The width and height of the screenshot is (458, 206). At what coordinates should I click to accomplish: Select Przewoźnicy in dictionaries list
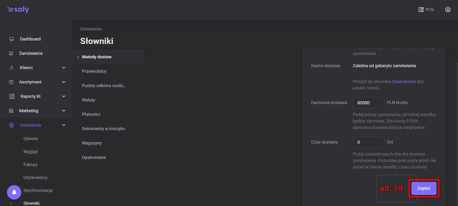pyautogui.click(x=94, y=71)
